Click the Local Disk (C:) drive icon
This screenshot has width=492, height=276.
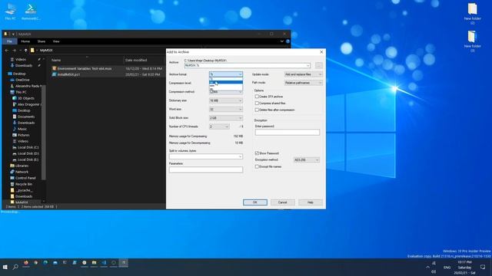coord(15,147)
